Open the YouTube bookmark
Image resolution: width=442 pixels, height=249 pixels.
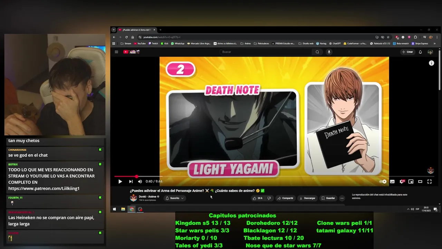pos(140,44)
